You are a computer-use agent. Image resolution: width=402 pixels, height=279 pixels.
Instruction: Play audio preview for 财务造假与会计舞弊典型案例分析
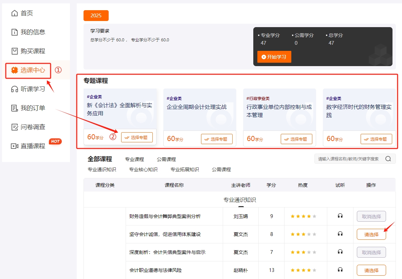click(340, 216)
